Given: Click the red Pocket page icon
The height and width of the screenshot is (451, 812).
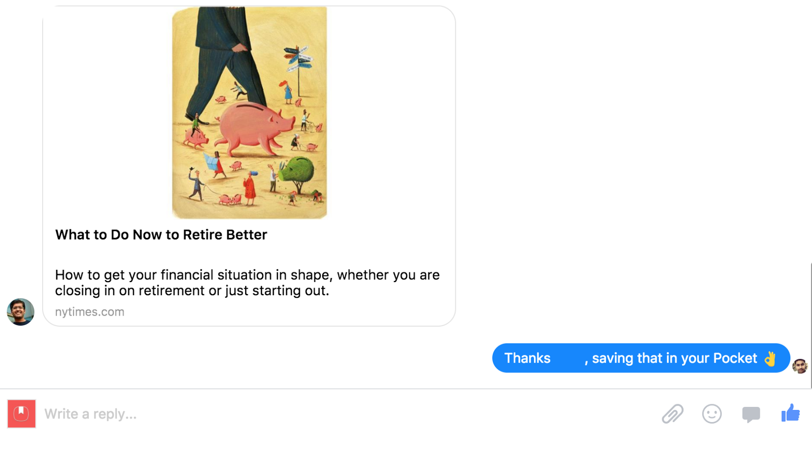Looking at the screenshot, I should [x=21, y=413].
